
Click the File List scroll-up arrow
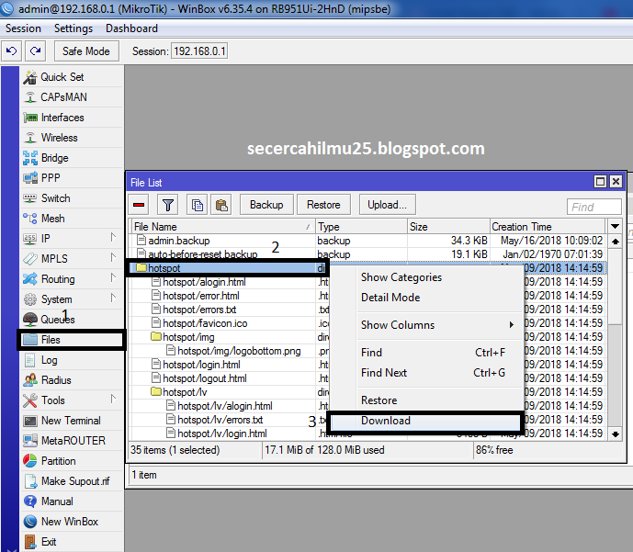click(x=616, y=242)
